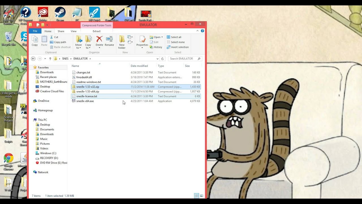Viewport: 362px width, 204px height.
Task: Open Recent places in Favorites
Action: [46, 77]
